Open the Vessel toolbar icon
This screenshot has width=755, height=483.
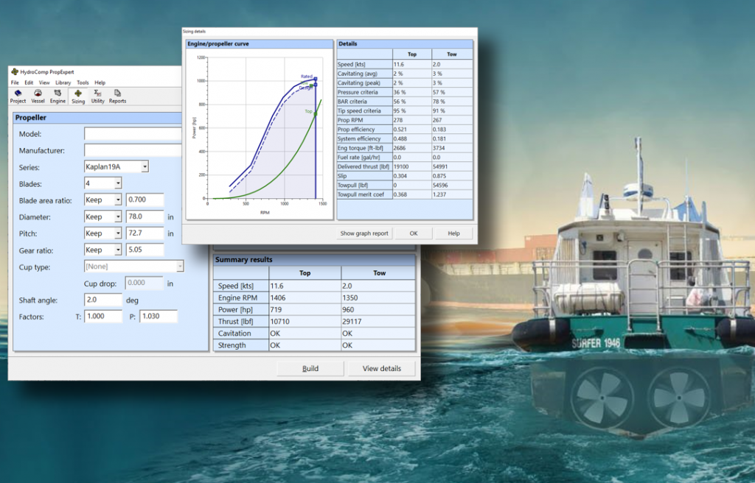[x=38, y=96]
